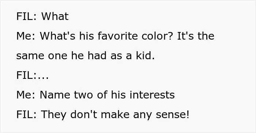The image size is (256, 133).
Task: Click the words "It's the"
Action: [196, 36]
